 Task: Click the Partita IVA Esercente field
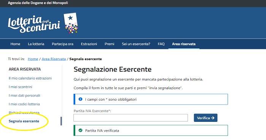(131, 118)
